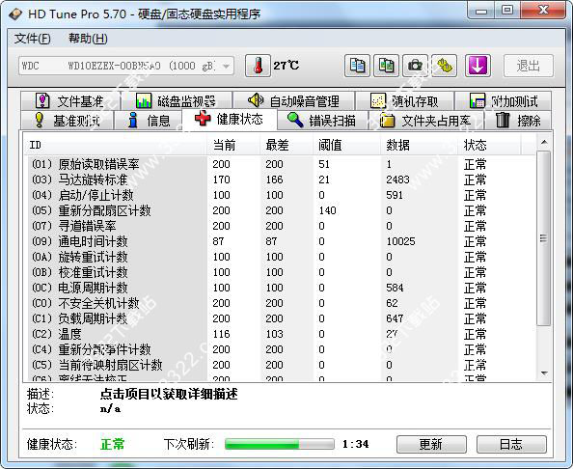Click the purple download arrow icon
Image resolution: width=573 pixels, height=469 pixels.
(x=477, y=66)
